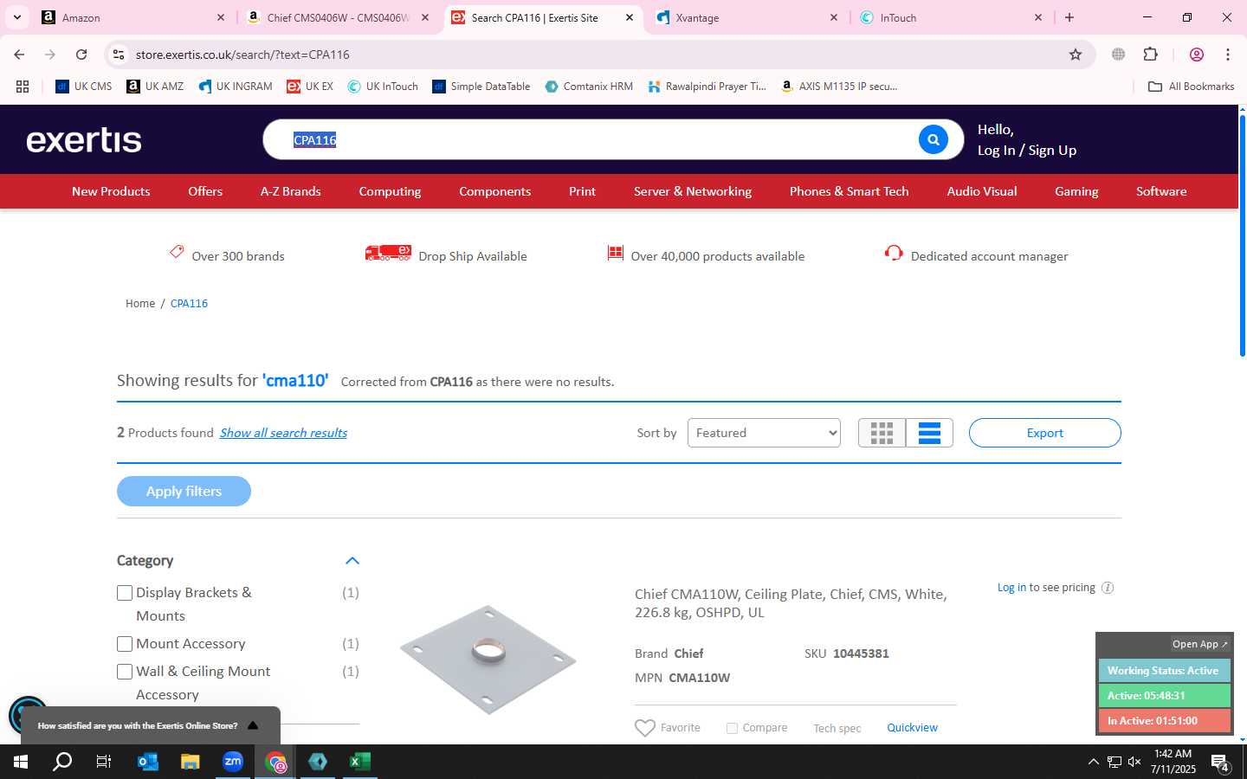The width and height of the screenshot is (1247, 779).
Task: Click the Chief CMA110W product thumbnail
Action: pyautogui.click(x=488, y=660)
